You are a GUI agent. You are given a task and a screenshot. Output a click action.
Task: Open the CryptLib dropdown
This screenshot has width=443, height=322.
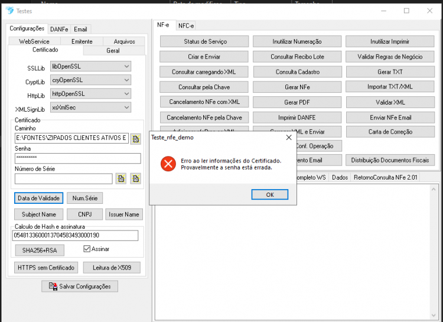pos(90,80)
